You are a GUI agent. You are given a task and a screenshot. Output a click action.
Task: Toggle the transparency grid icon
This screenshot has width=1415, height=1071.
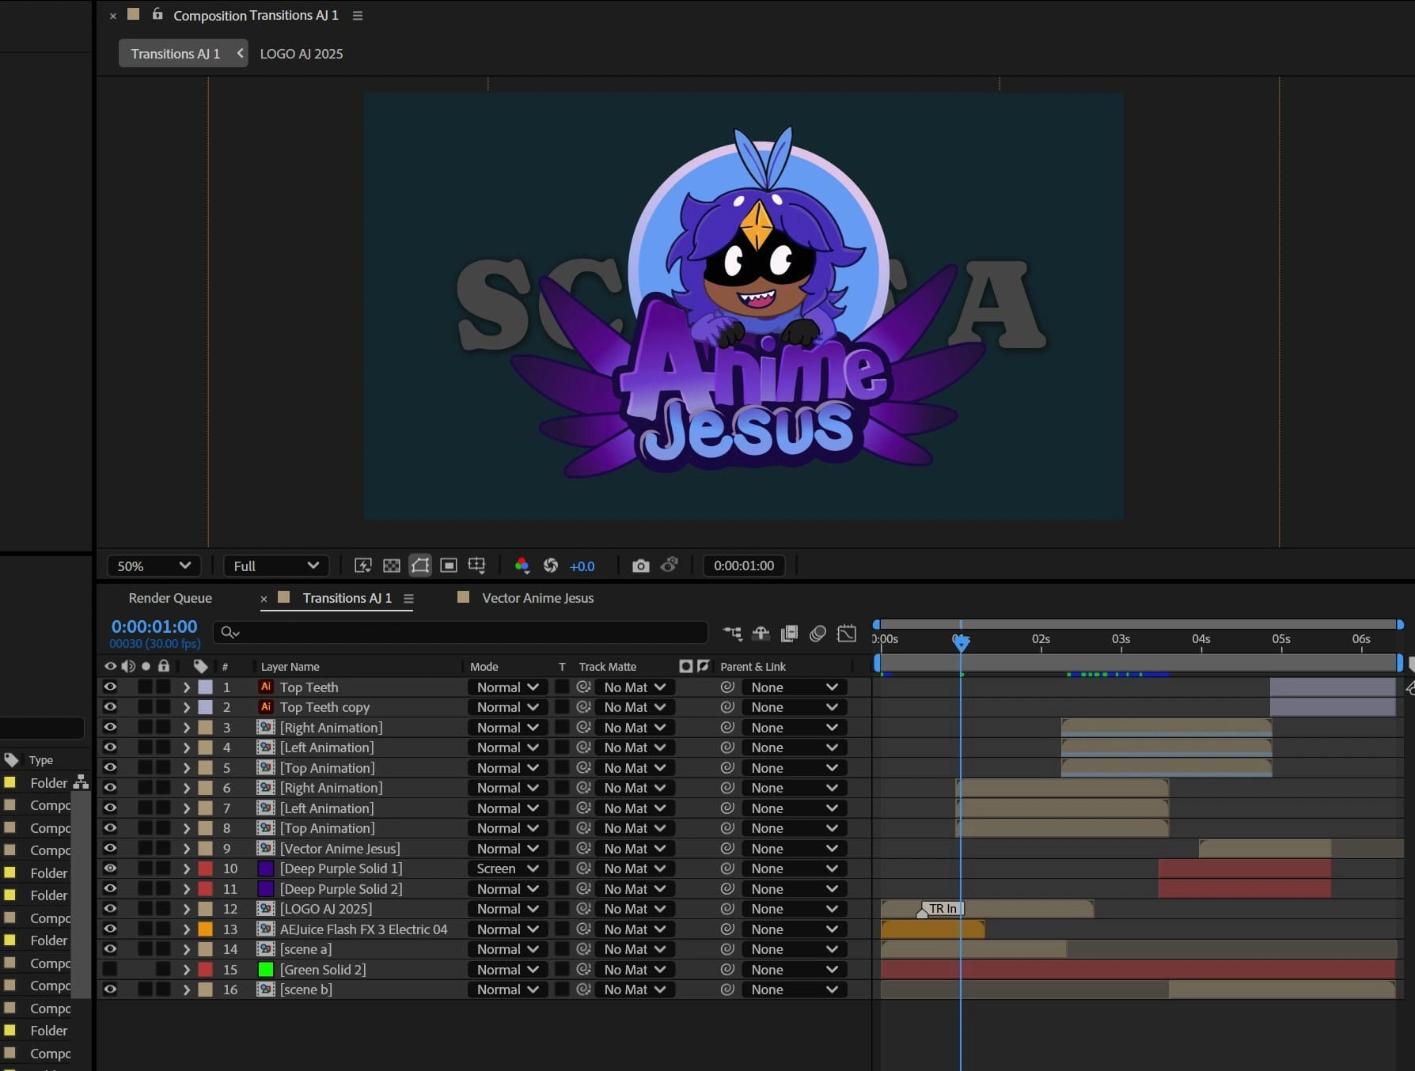tap(392, 566)
